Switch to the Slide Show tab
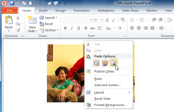The image size is (174, 112). point(130,11)
